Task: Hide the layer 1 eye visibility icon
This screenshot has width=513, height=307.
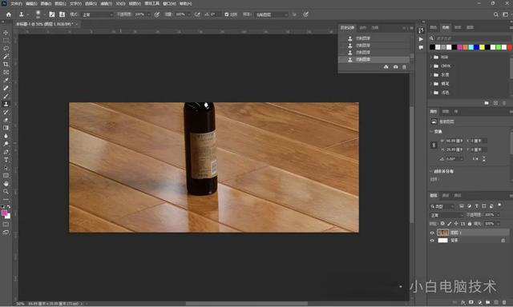Action: tap(432, 233)
